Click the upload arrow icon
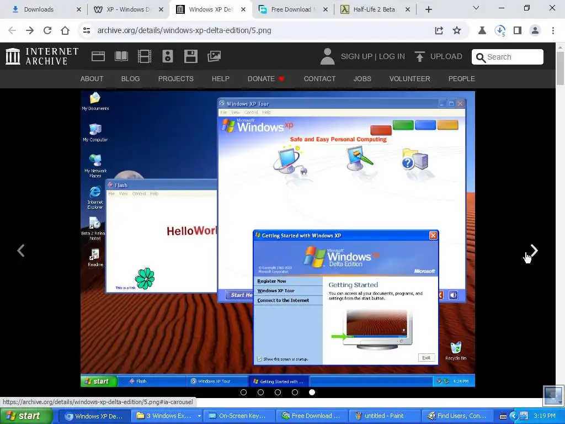 click(x=419, y=56)
